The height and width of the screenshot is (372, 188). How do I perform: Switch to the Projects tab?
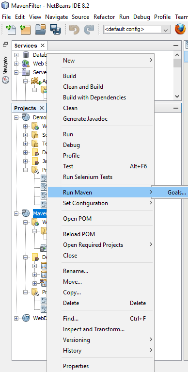point(25,108)
